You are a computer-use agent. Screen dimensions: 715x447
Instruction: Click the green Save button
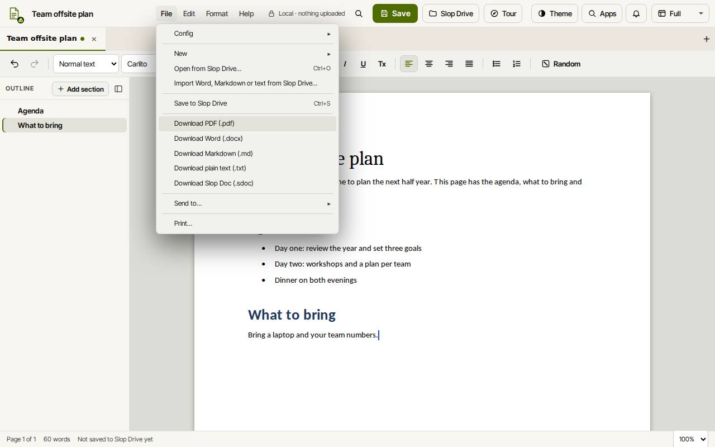click(395, 13)
